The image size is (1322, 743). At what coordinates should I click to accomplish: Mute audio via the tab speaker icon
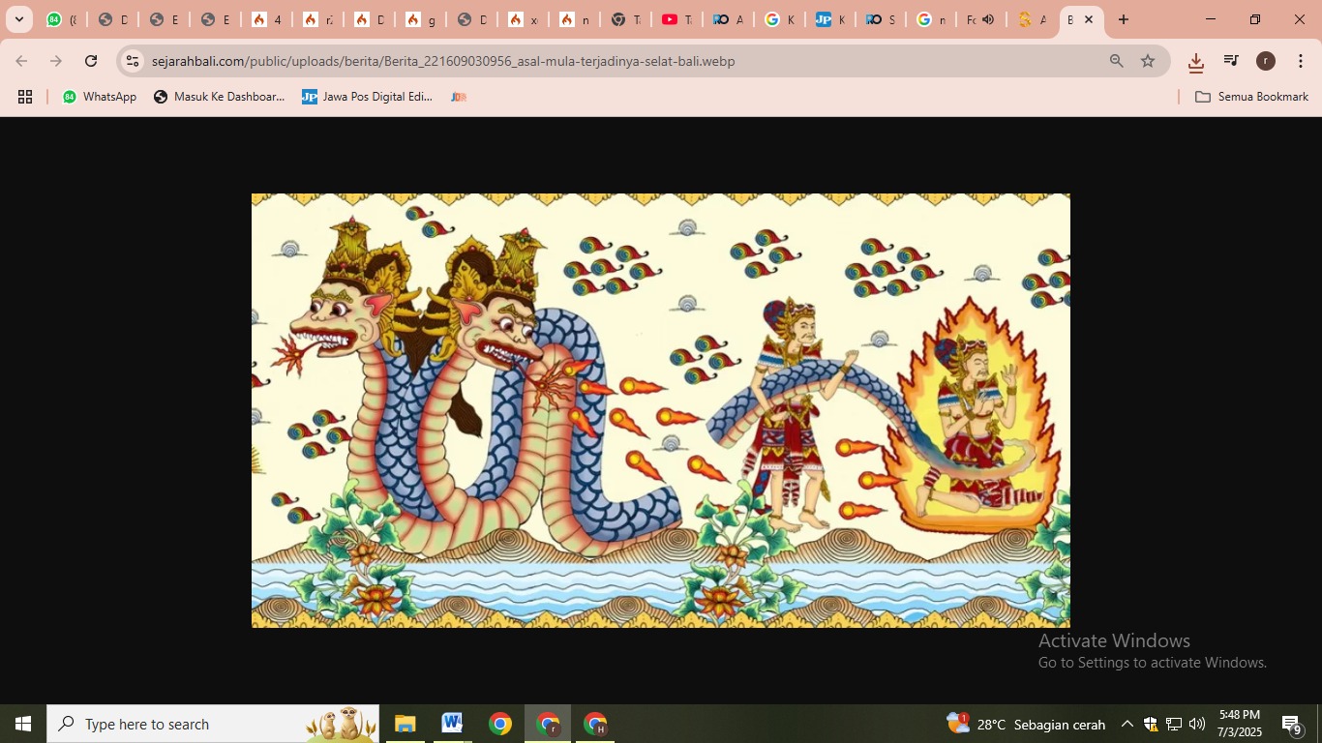pyautogui.click(x=988, y=19)
